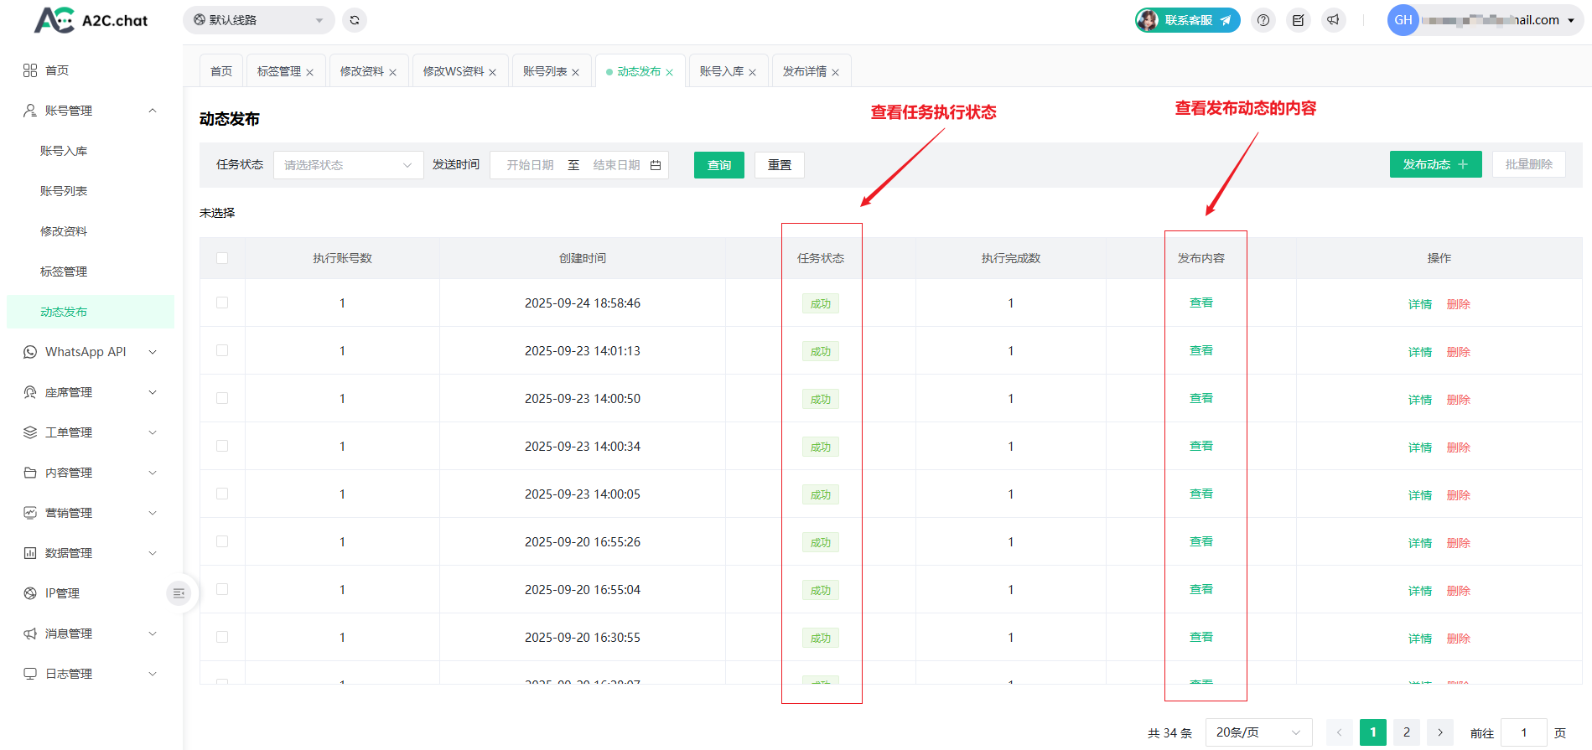The width and height of the screenshot is (1592, 750).
Task: Click 查看 for the 2025-09-23 14:01:13 row
Action: [x=1200, y=350]
